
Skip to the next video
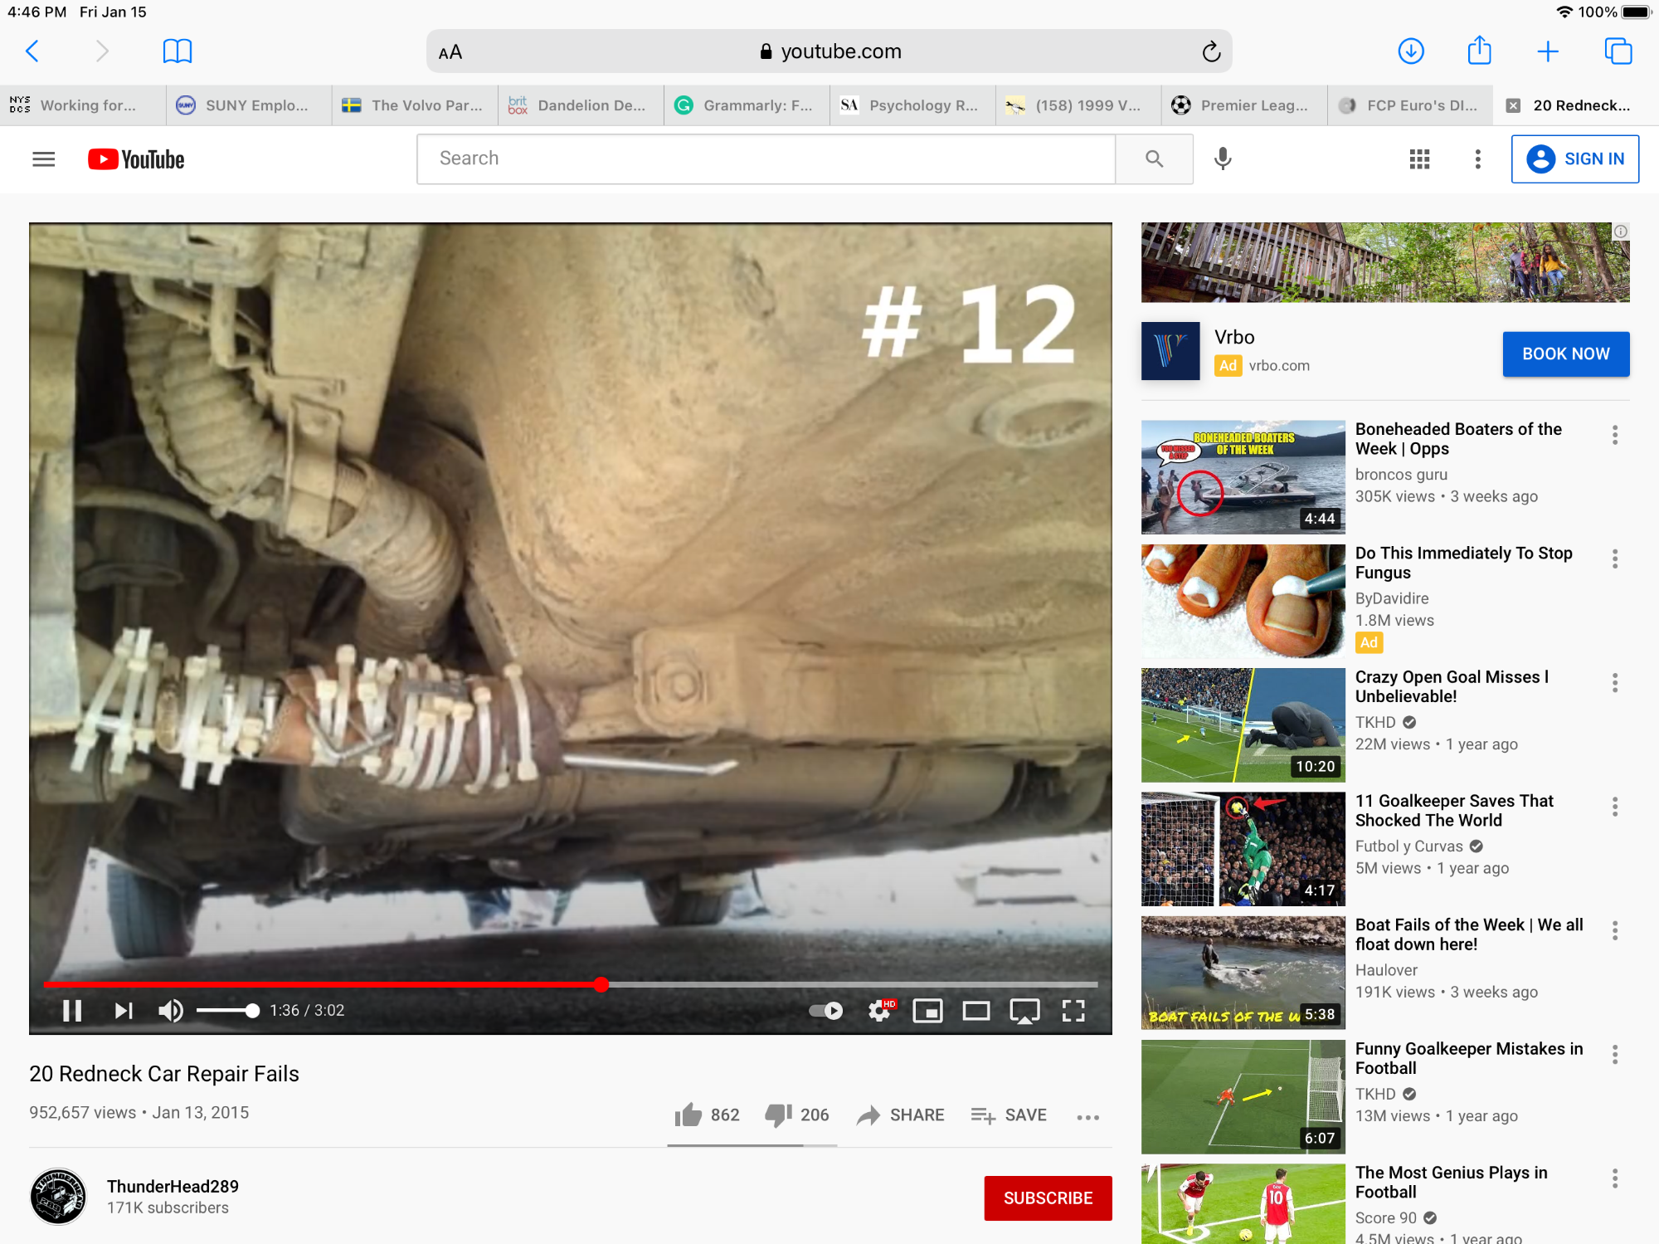(124, 1010)
